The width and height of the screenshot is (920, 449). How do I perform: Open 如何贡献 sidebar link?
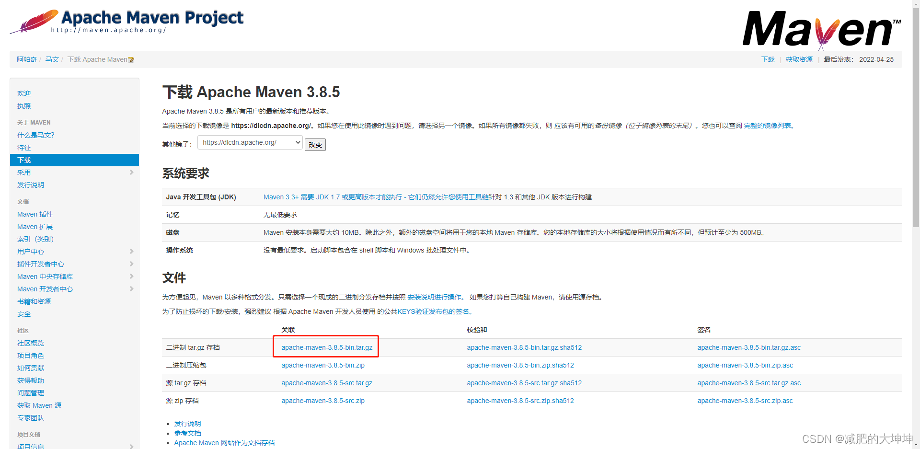coord(31,368)
